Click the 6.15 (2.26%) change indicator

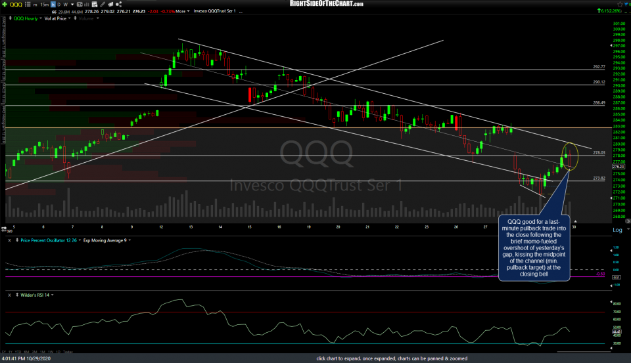pyautogui.click(x=610, y=11)
